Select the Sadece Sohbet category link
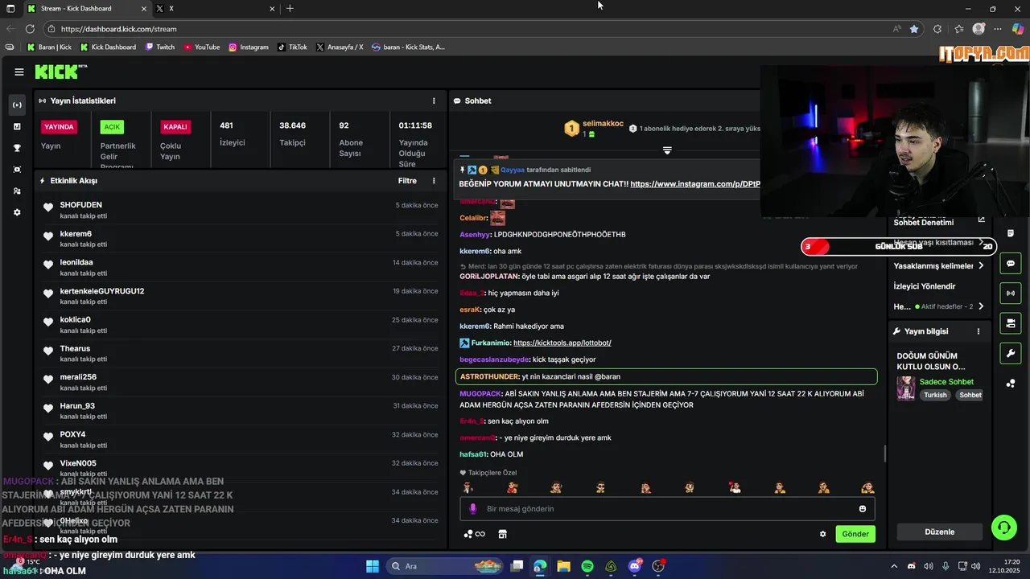 click(946, 382)
